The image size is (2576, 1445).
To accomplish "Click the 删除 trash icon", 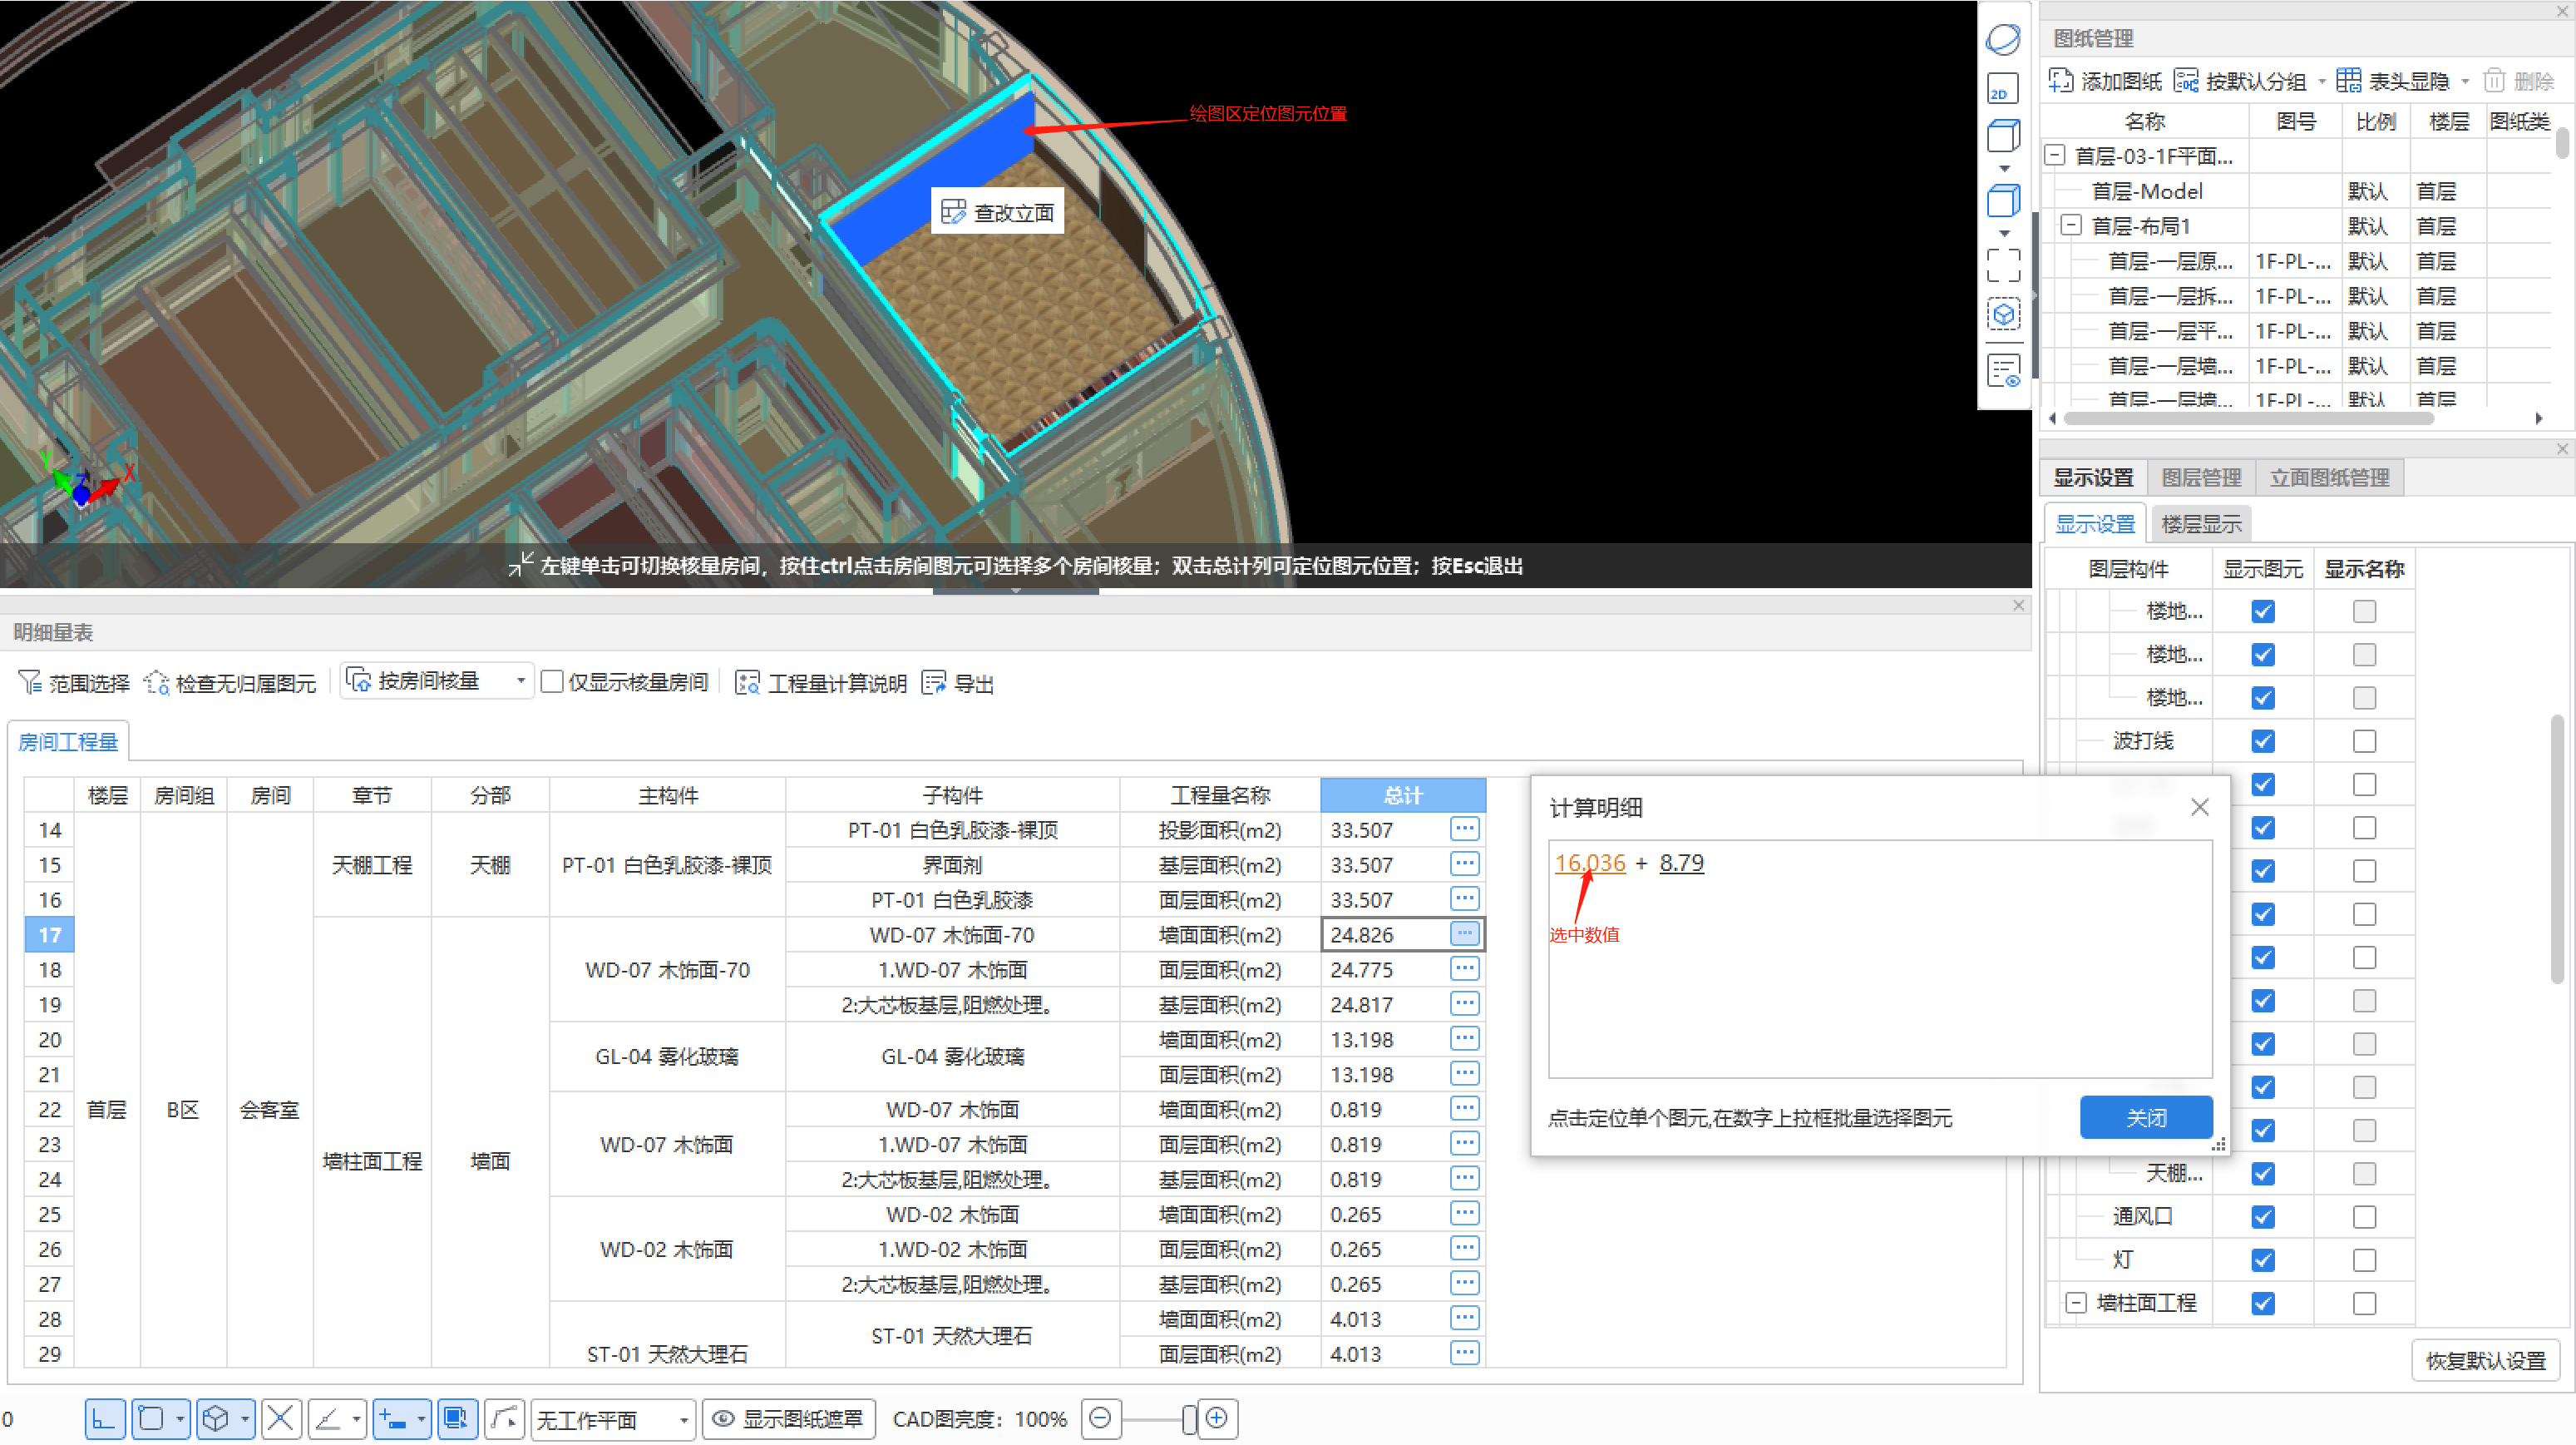I will 2494,80.
